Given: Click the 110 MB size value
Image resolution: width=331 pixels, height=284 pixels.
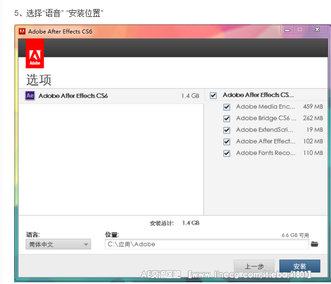Looking at the screenshot, I should (313, 153).
